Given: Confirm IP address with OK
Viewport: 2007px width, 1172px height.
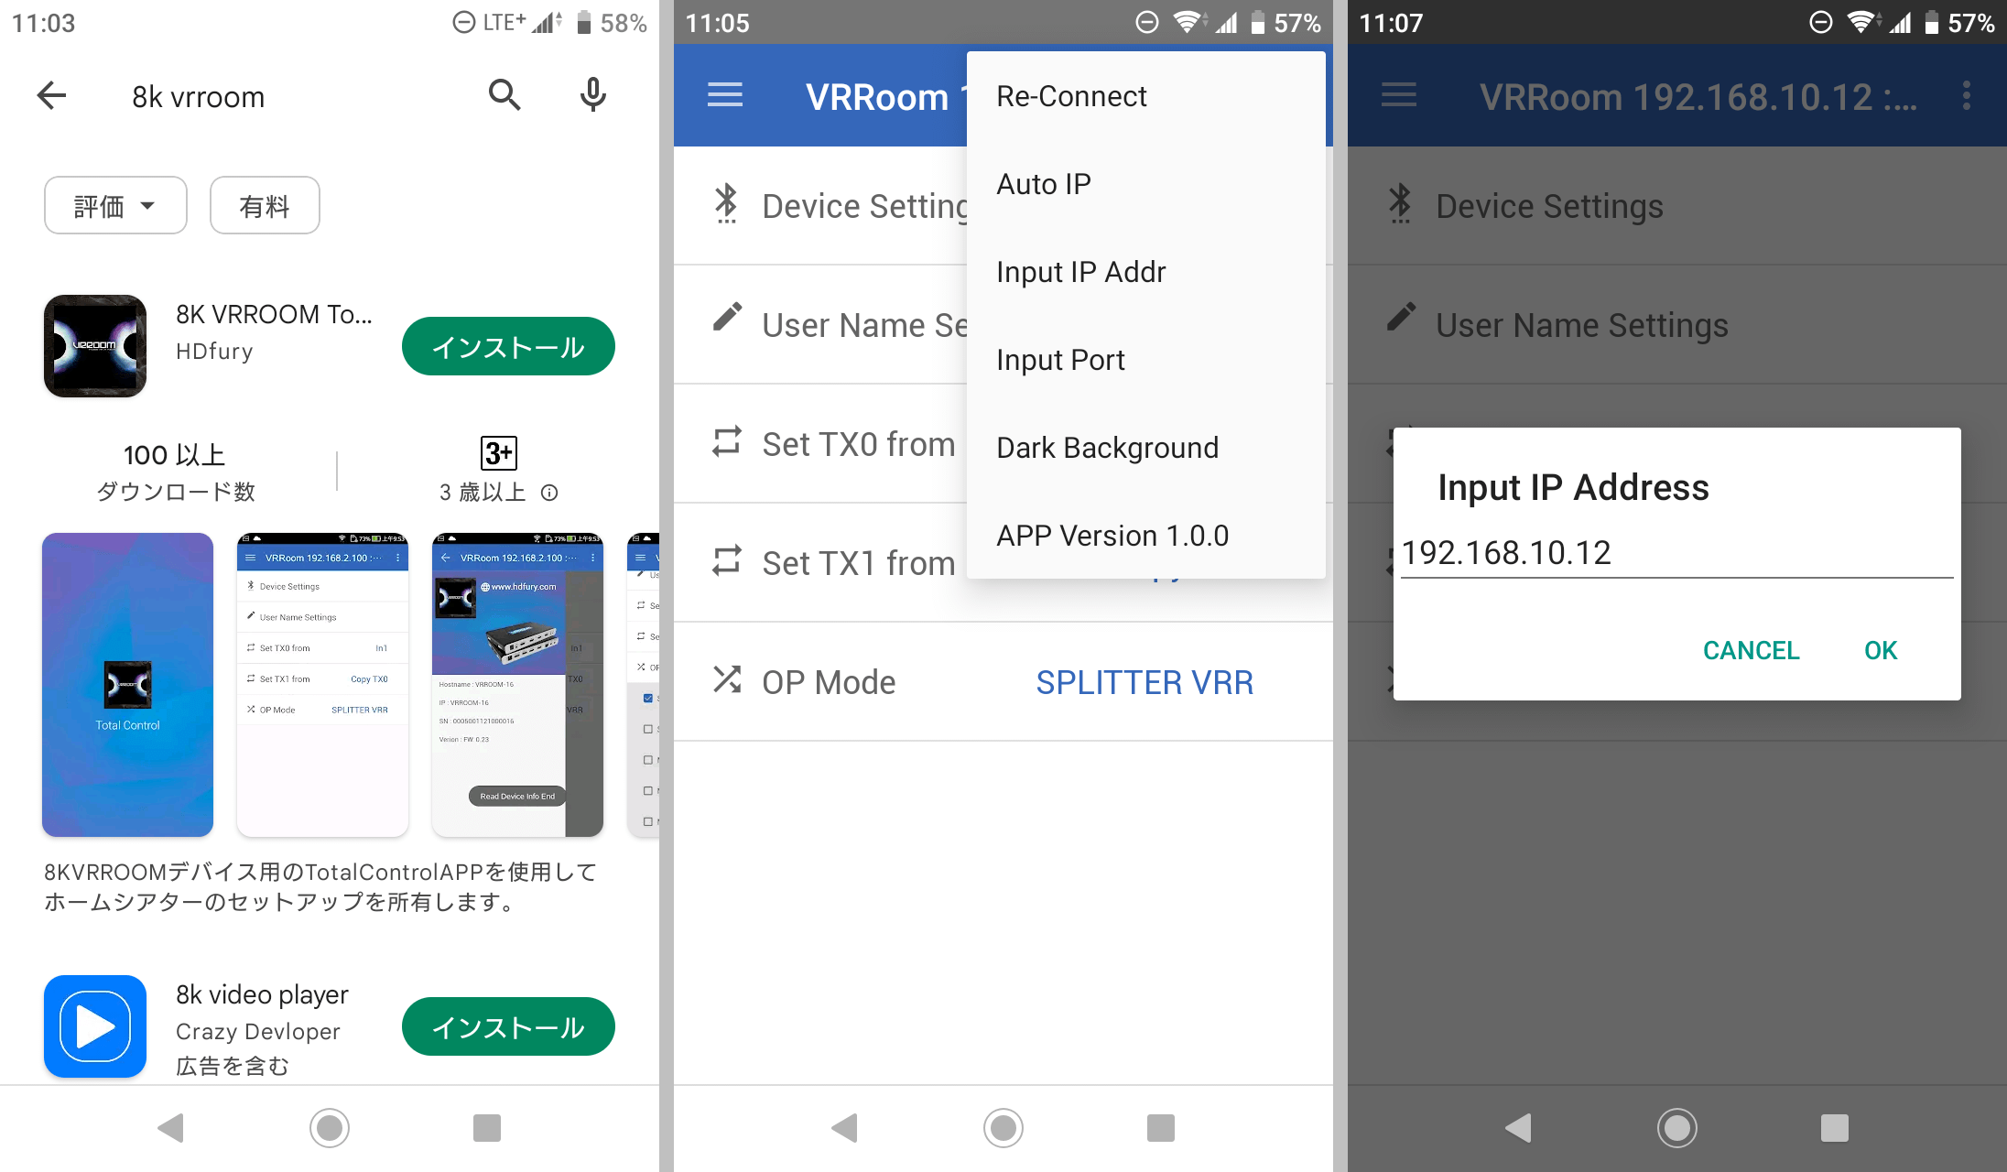Looking at the screenshot, I should pyautogui.click(x=1881, y=650).
